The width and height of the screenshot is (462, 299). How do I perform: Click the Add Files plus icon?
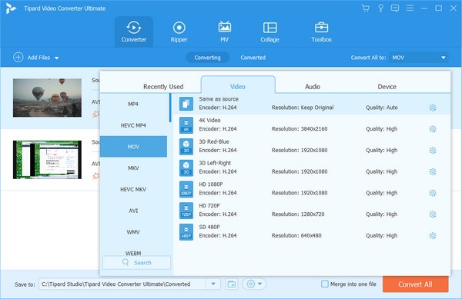18,58
